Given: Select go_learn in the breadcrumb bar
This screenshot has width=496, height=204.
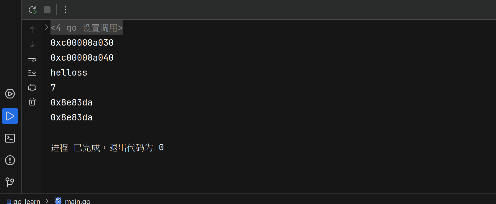Looking at the screenshot, I should tap(27, 201).
